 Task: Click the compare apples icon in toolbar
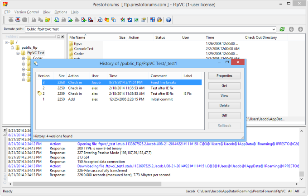(x=107, y=20)
